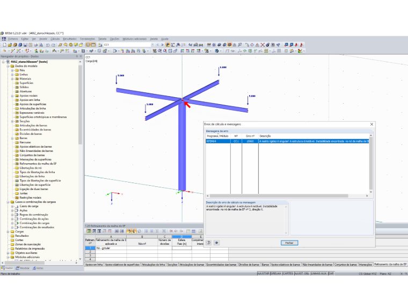
Task: Click the Redo arrow icon
Action: click(x=53, y=45)
